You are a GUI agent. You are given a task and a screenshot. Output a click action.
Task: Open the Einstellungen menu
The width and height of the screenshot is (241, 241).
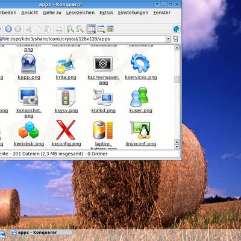[133, 13]
